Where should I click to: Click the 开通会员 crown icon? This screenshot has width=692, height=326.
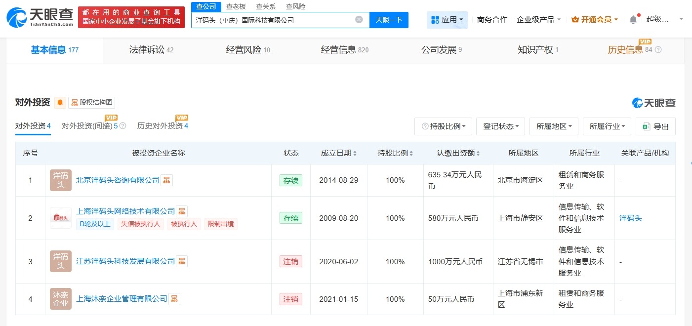575,18
